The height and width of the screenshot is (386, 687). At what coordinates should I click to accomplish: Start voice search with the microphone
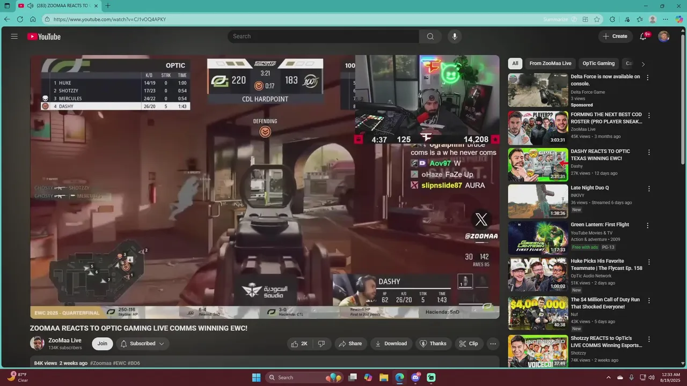click(x=455, y=36)
